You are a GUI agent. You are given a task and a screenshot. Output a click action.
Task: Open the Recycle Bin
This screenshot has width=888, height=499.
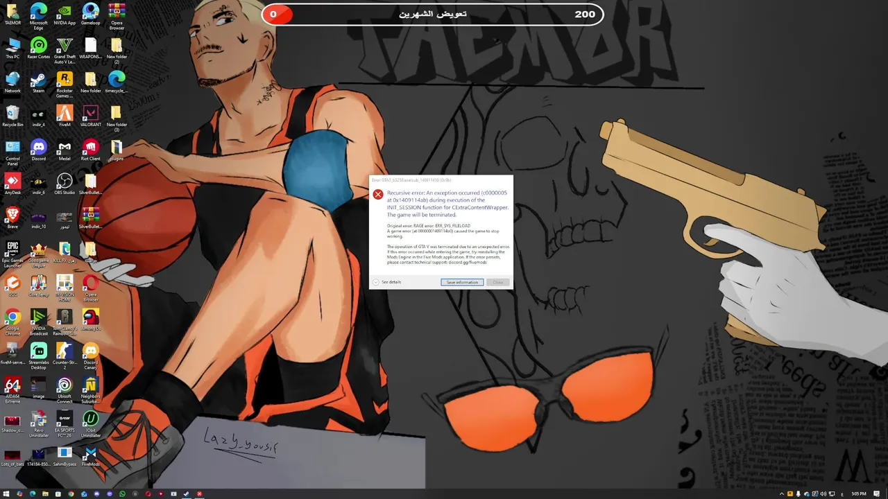pos(12,116)
